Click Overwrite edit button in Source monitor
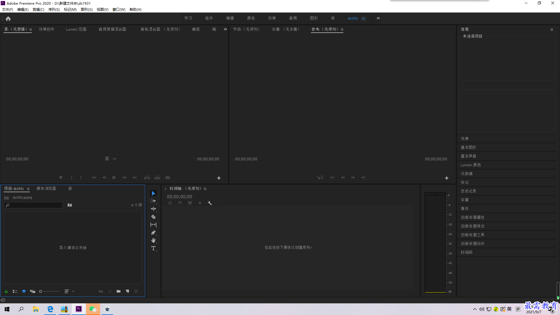The width and height of the screenshot is (560, 315). coord(157,178)
